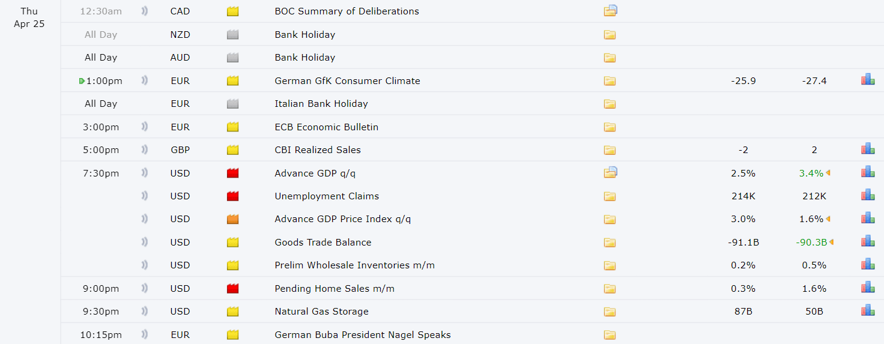Image resolution: width=884 pixels, height=344 pixels.
Task: Open chart icon for Natural Gas Storage
Action: [868, 310]
